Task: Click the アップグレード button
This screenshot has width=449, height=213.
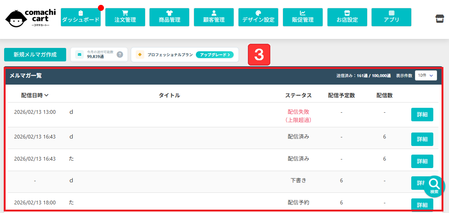Action: [215, 55]
